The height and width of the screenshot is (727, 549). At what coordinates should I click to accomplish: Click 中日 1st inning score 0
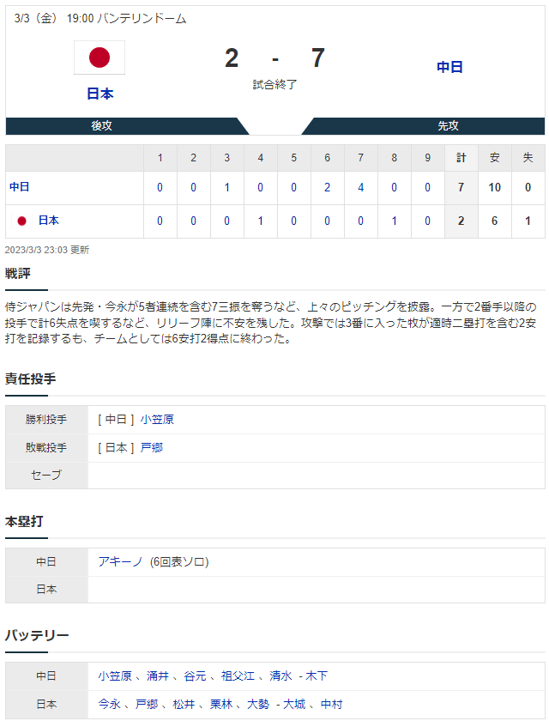[160, 188]
